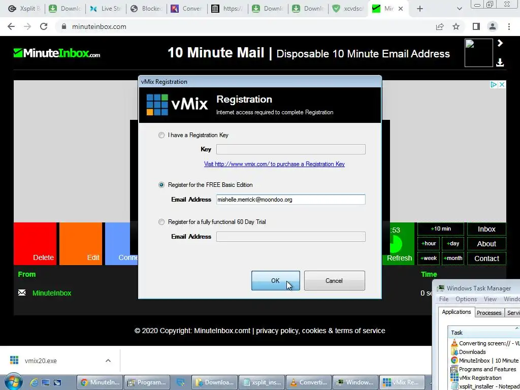The image size is (520, 390).
Task: Switch to the vMix Re taskbar button
Action: [x=402, y=382]
